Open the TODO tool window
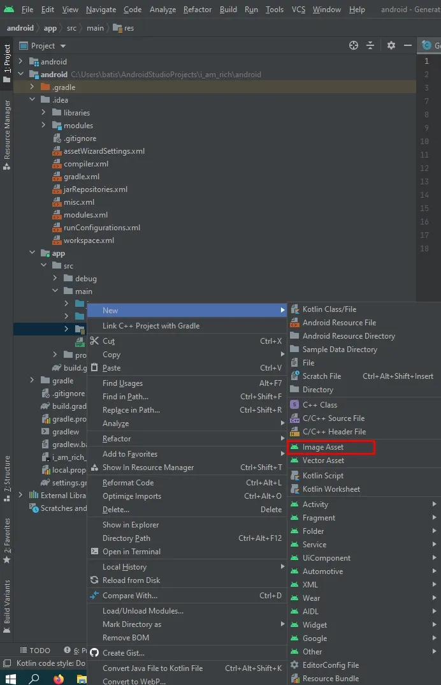Viewport: 441px width, 685px height. point(35,651)
